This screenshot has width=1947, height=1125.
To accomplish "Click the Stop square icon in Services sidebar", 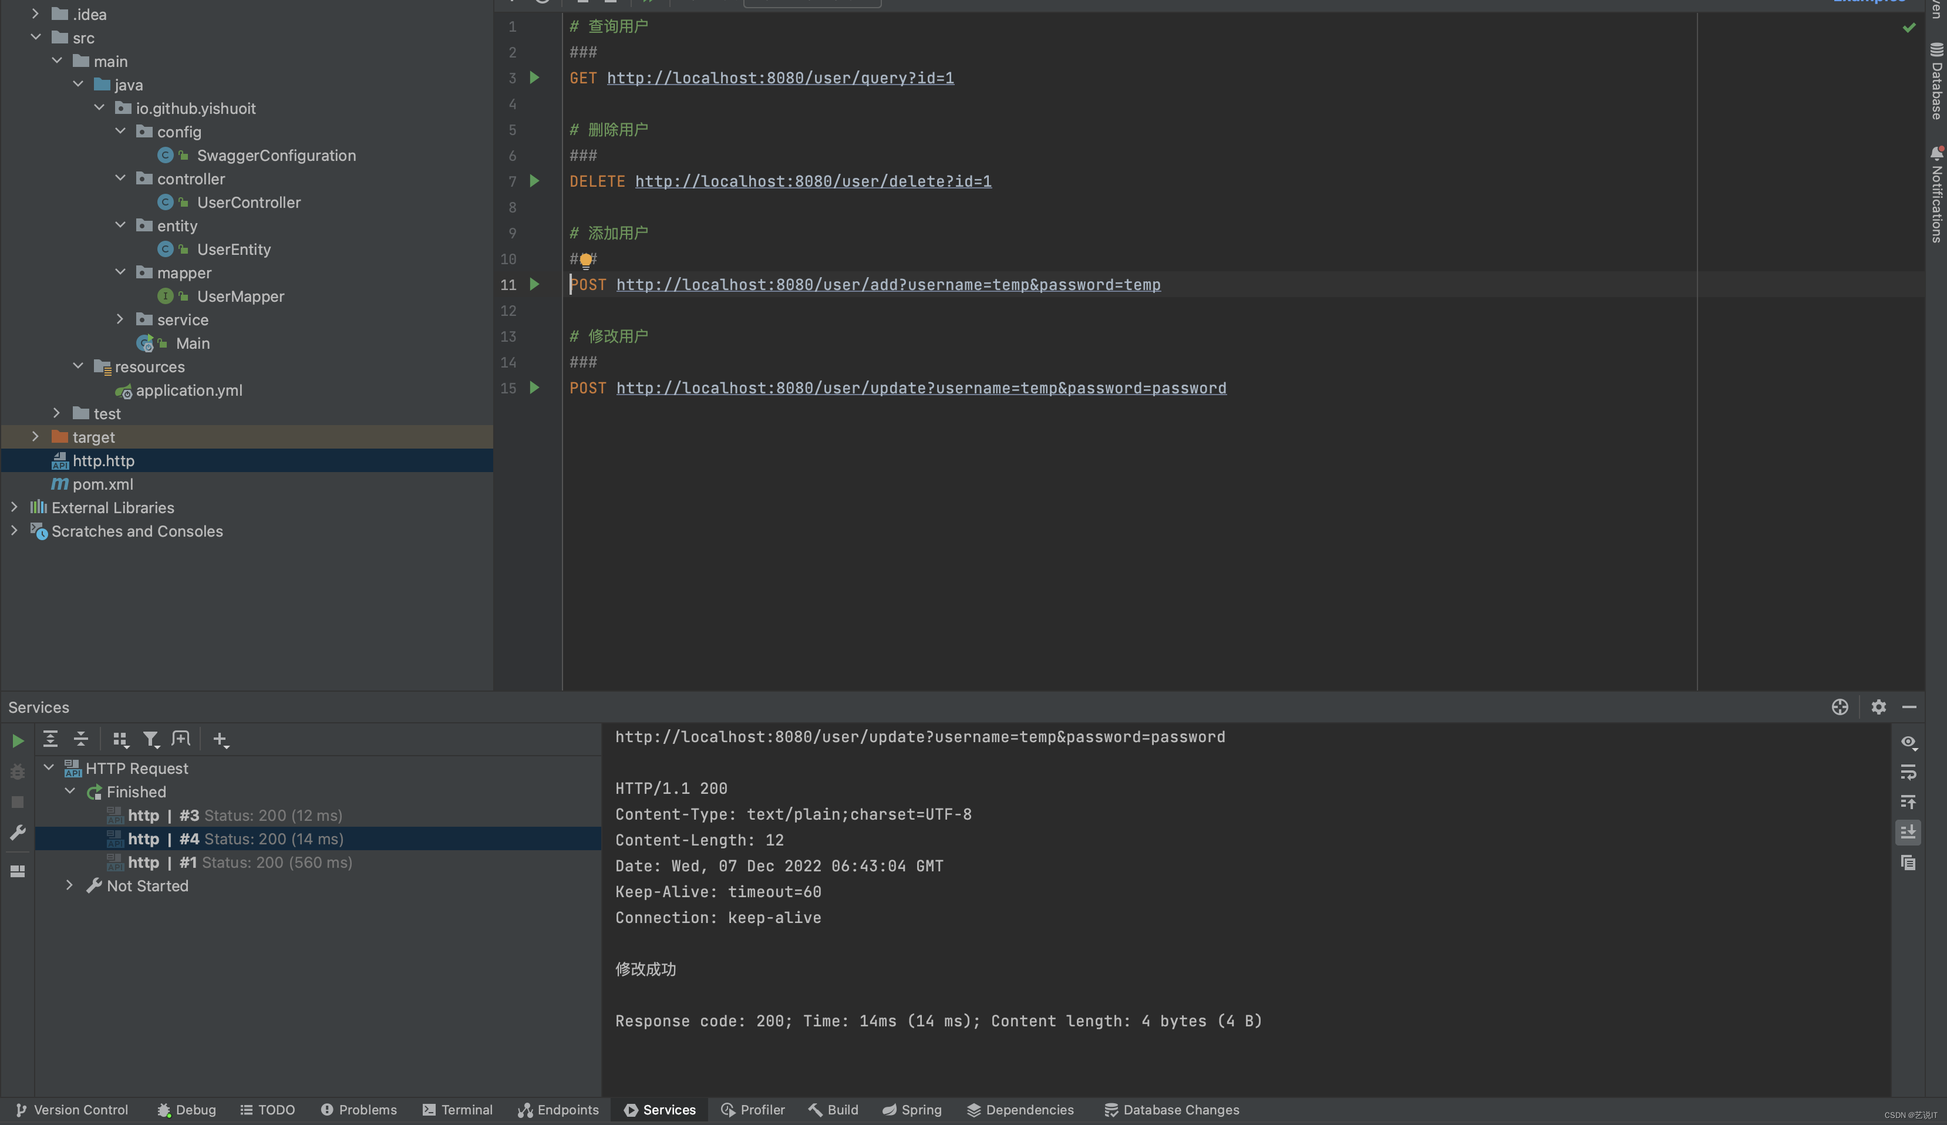I will (18, 802).
